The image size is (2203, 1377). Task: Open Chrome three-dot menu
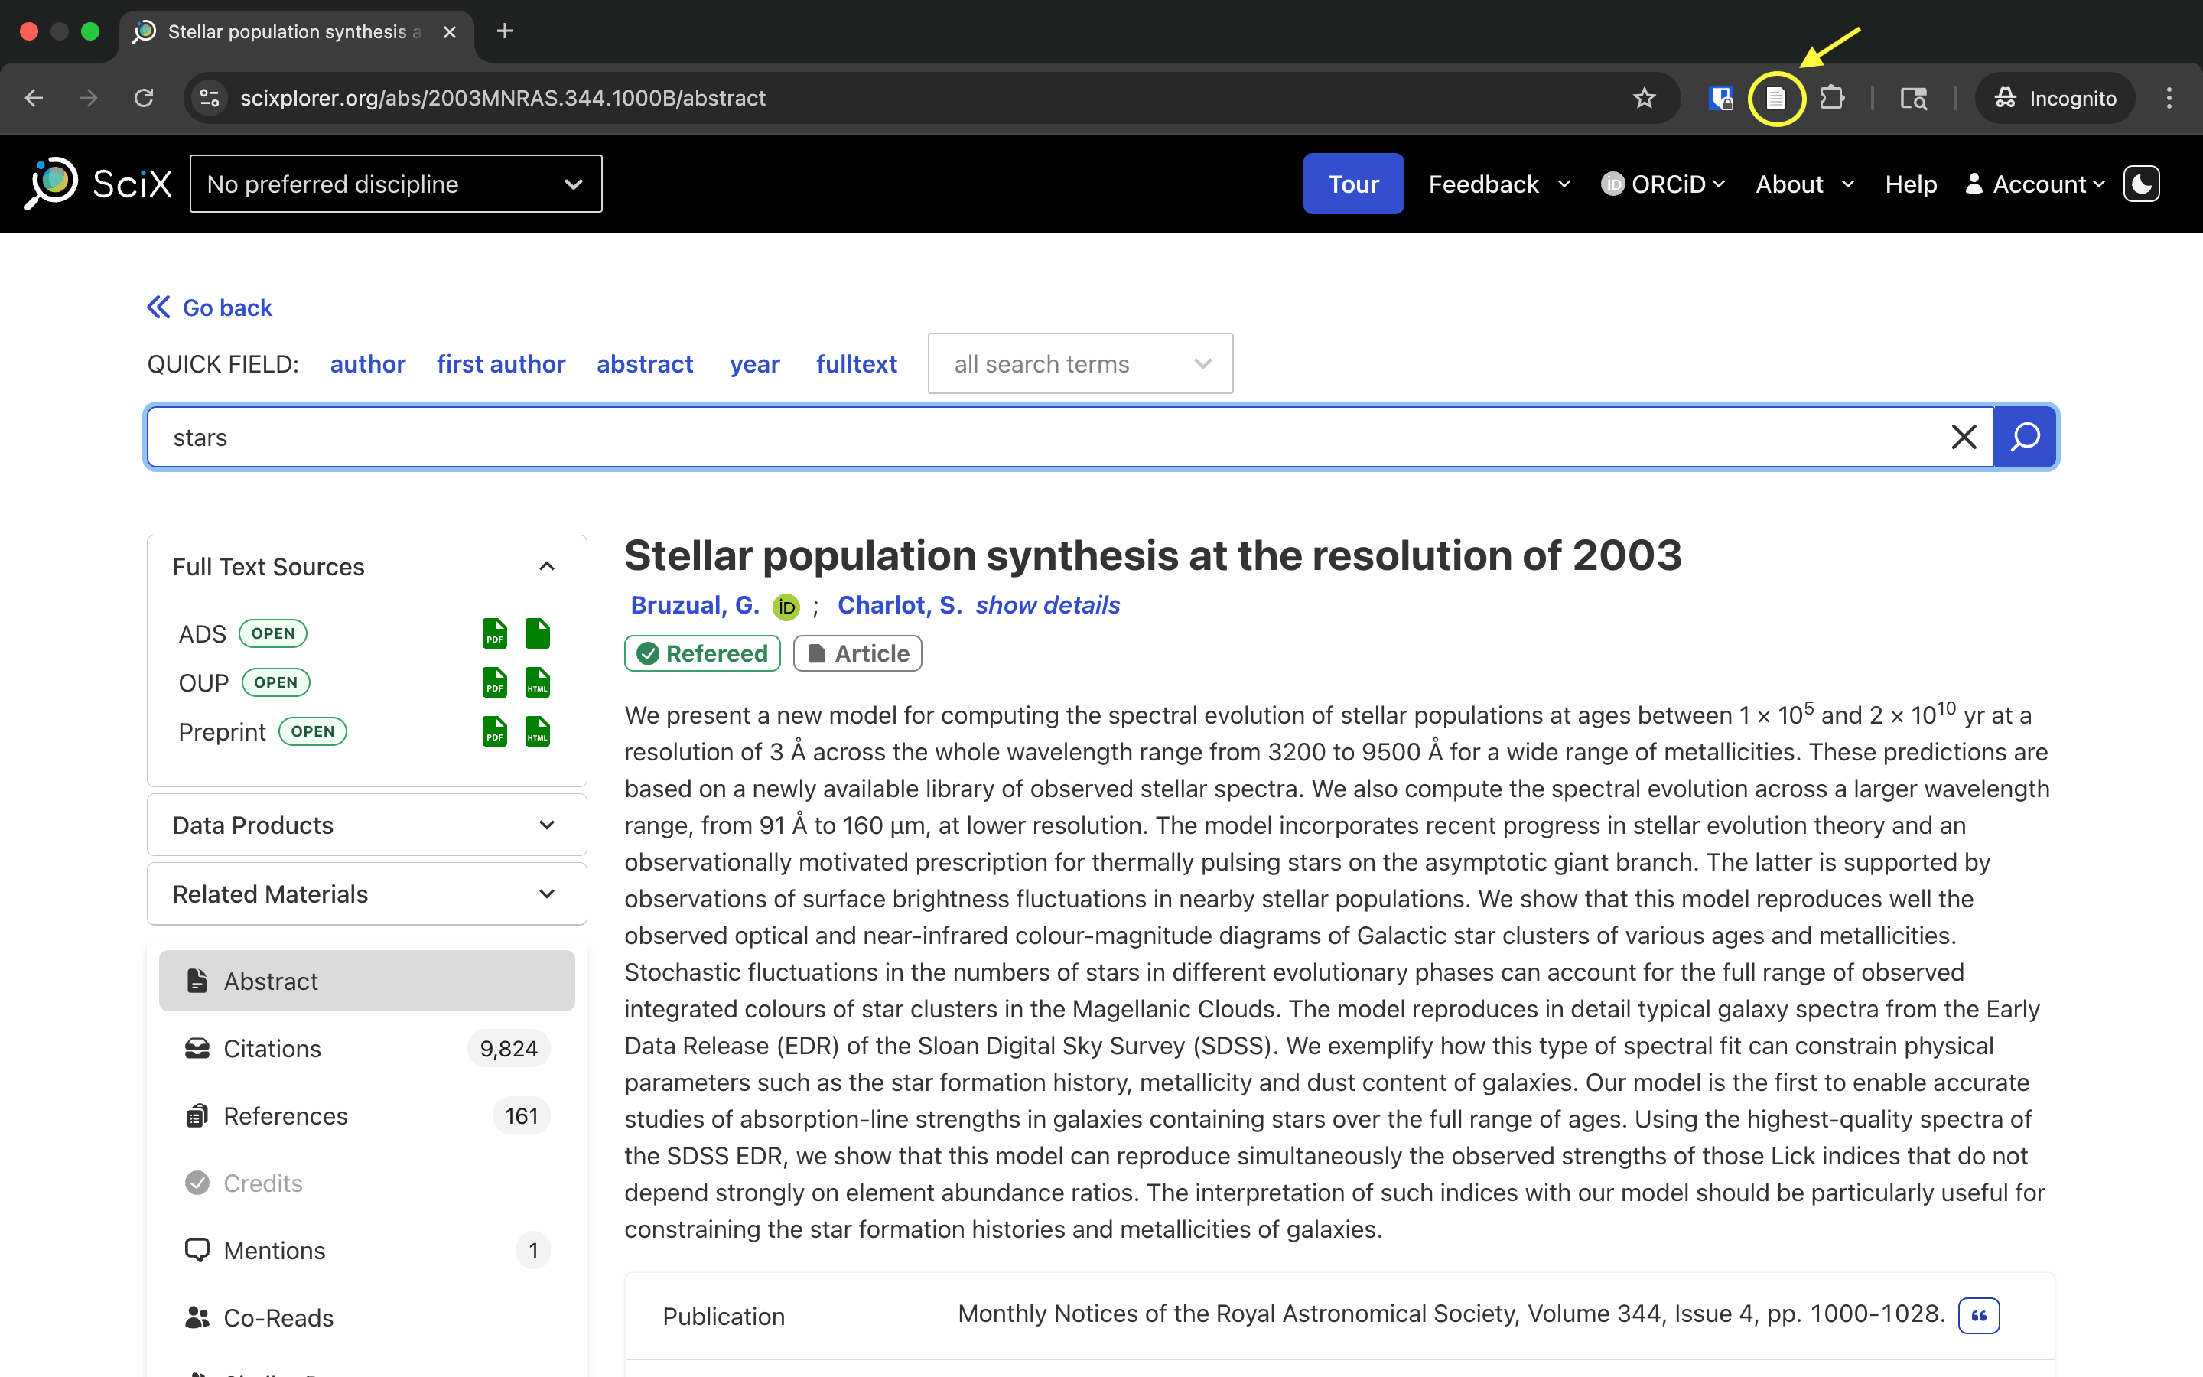click(x=2169, y=97)
